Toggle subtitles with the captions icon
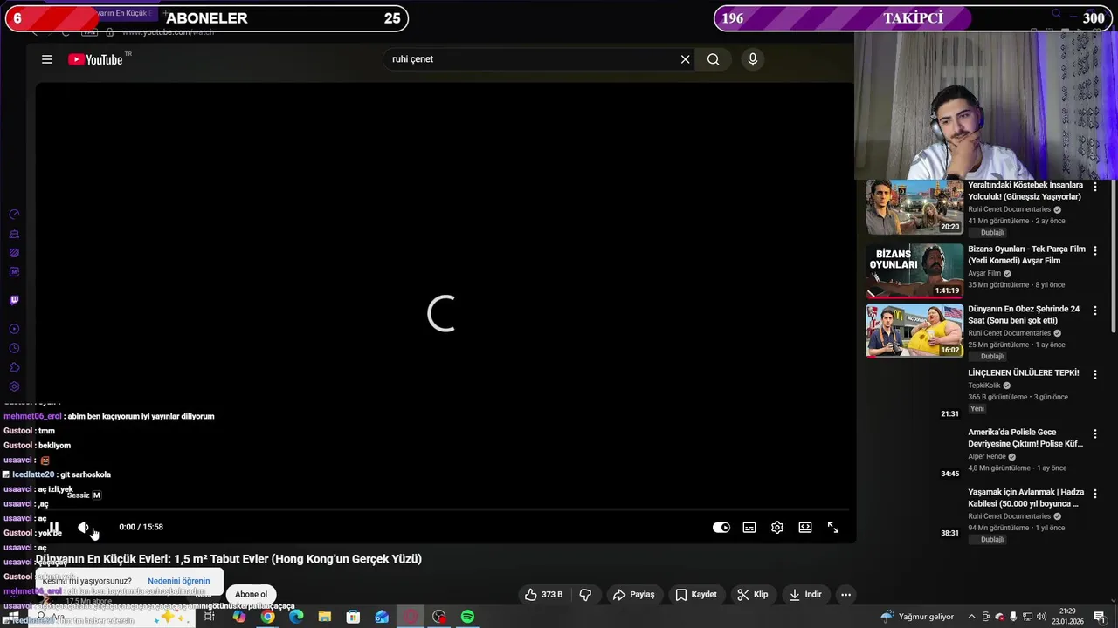Viewport: 1118px width, 628px height. click(x=749, y=528)
